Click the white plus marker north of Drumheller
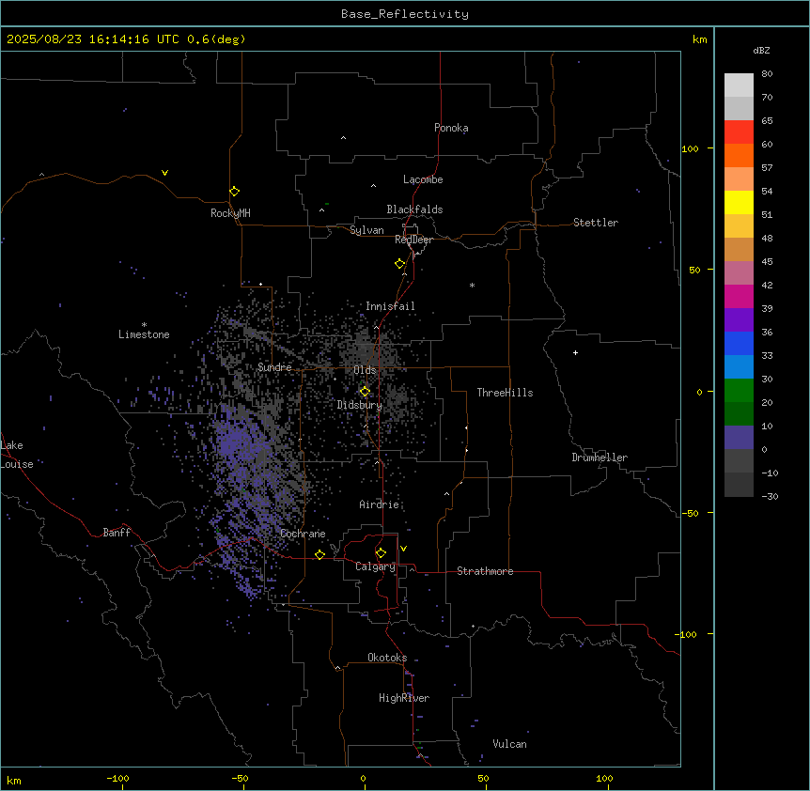The width and height of the screenshot is (810, 791). click(x=575, y=352)
